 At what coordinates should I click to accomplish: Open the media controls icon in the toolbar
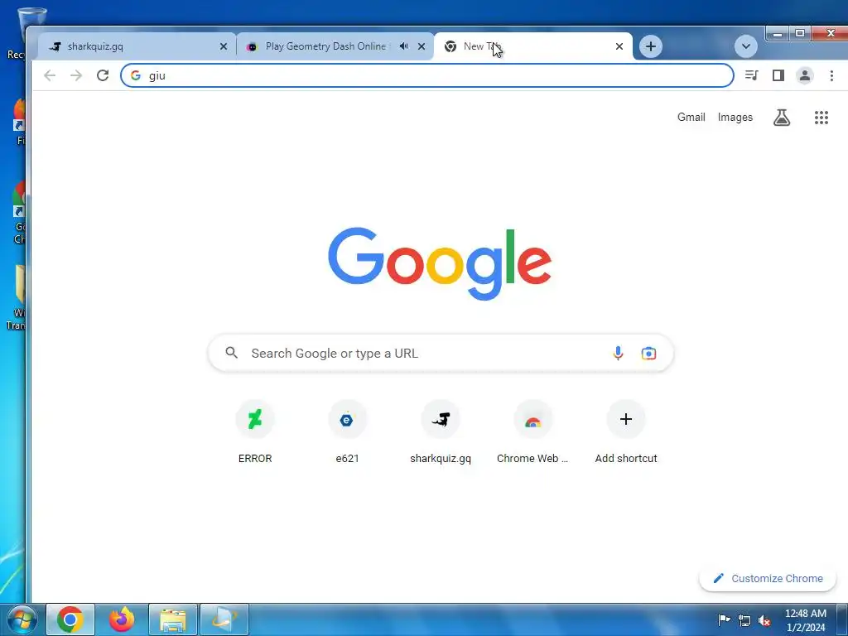click(x=752, y=75)
